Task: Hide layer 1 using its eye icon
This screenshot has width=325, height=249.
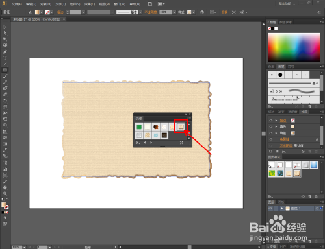Action: [270, 208]
